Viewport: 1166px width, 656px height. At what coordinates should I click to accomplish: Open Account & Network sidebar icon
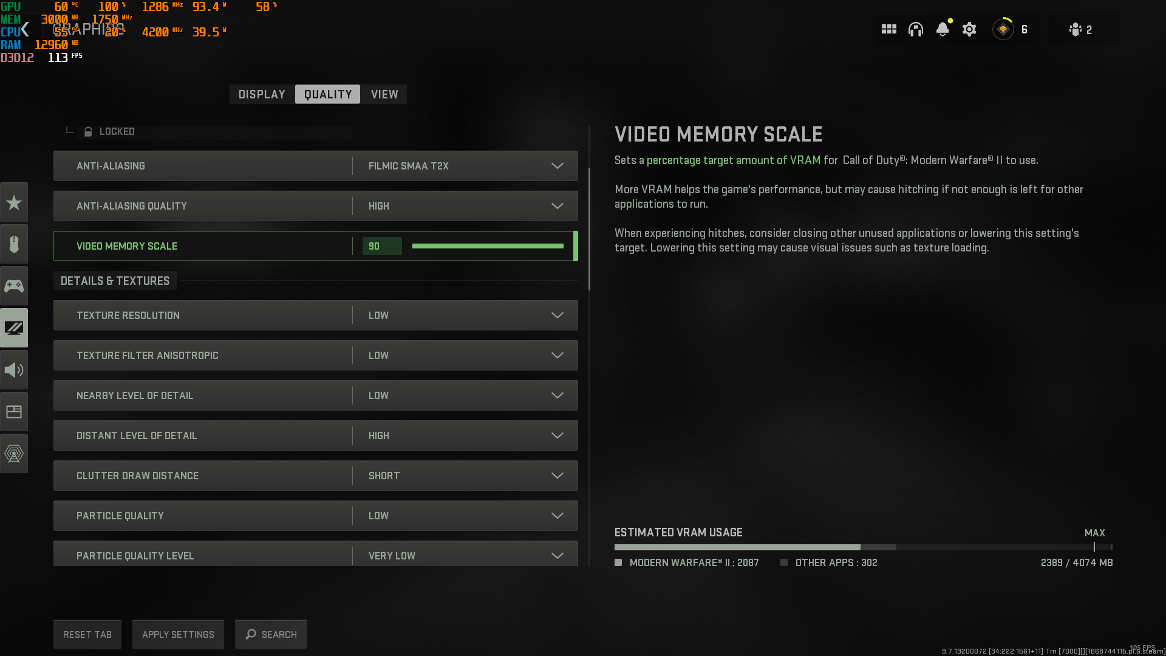click(14, 454)
